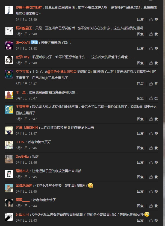165x226 pixels.
Task: Open 理桃本人's user profile link
Action: pos(22,171)
